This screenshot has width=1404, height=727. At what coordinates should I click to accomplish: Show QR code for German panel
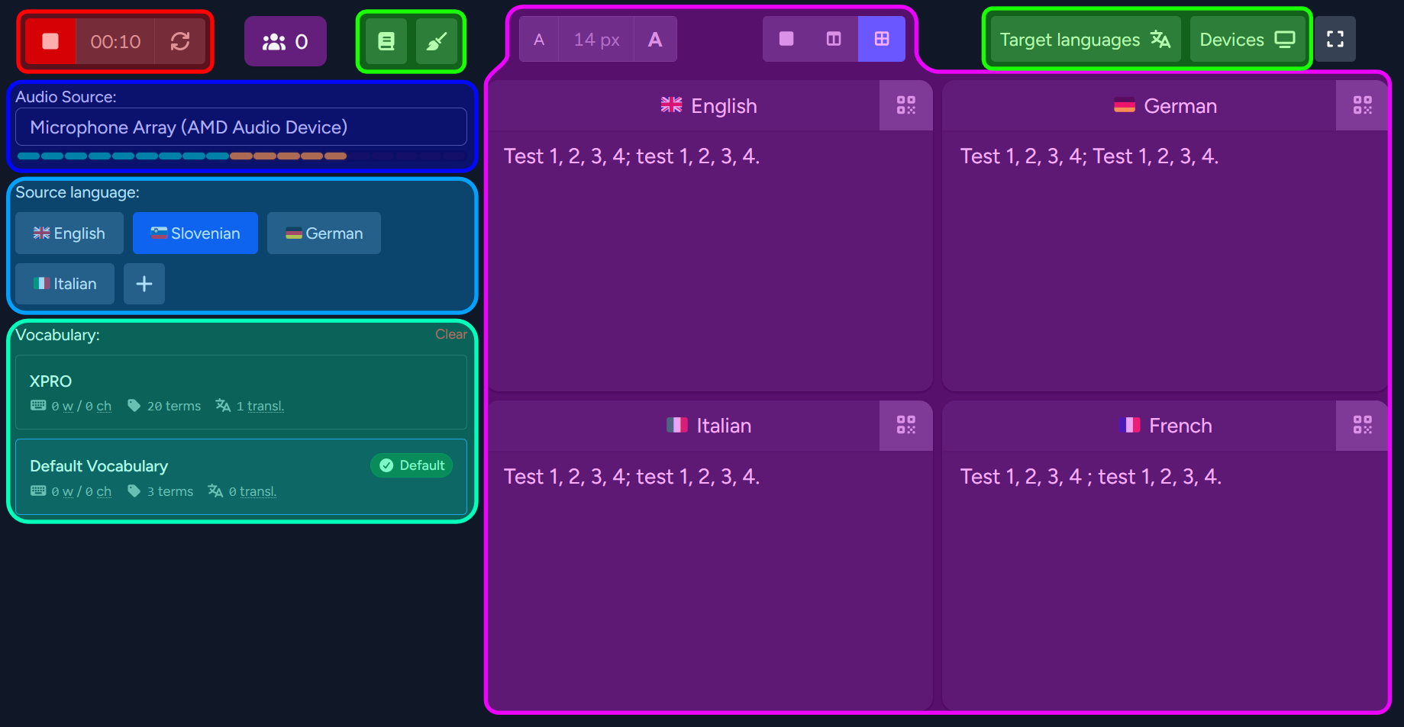coord(1362,105)
